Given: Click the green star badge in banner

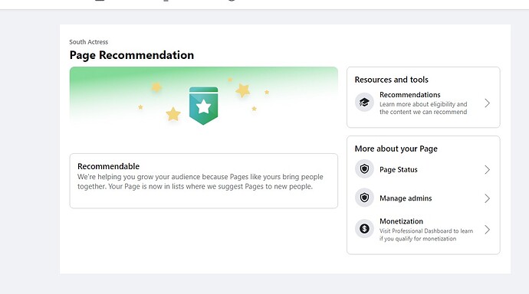Looking at the screenshot, I should pyautogui.click(x=203, y=106).
